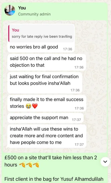Select the 'finally made it' email success message
The width and height of the screenshot is (111, 183).
[x=47, y=103]
